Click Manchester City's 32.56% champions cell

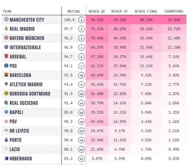click(x=174, y=20)
